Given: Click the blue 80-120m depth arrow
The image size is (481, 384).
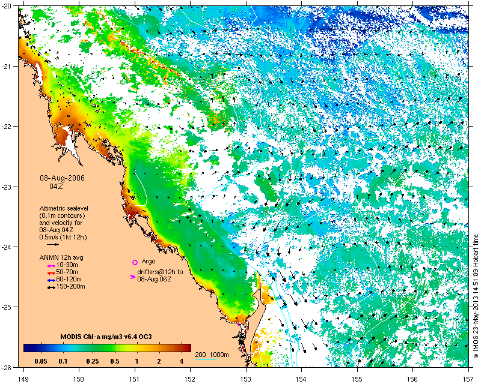Looking at the screenshot, I should [51, 280].
